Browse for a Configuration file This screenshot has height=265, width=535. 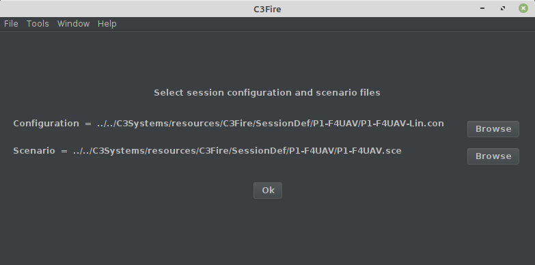coord(493,129)
